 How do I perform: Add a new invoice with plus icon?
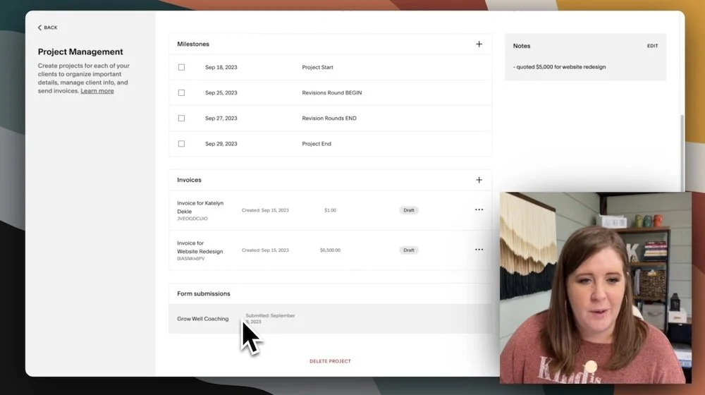tap(479, 180)
